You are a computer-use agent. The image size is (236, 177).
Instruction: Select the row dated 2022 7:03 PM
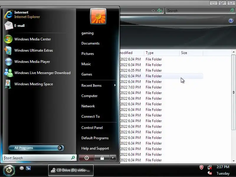coord(161,87)
